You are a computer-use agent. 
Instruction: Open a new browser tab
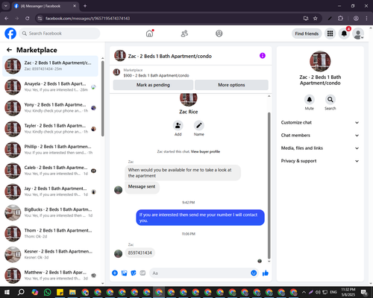click(85, 6)
